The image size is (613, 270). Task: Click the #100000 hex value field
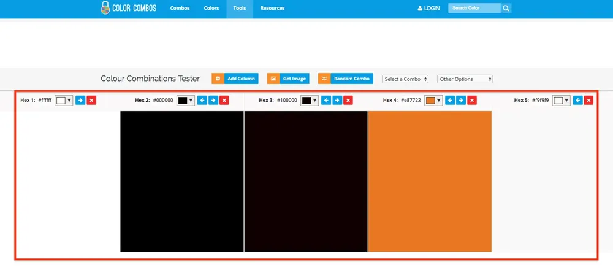[287, 101]
